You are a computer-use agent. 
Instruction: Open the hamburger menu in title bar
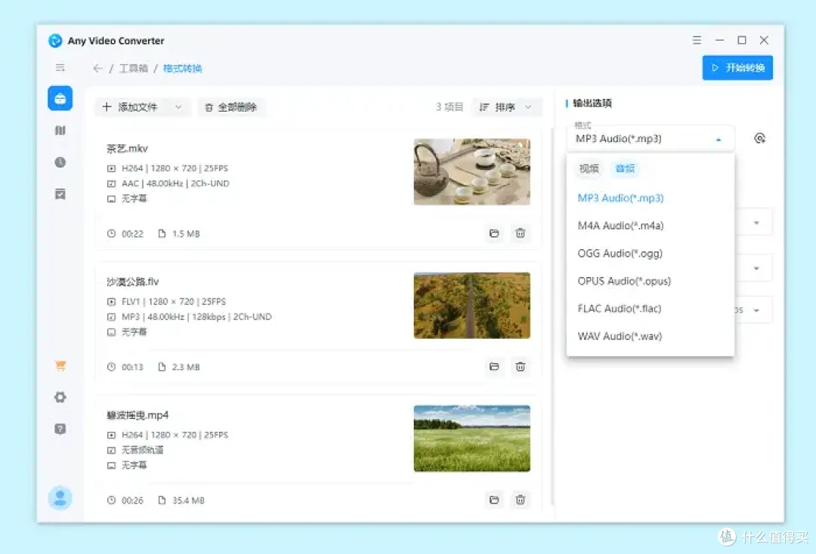[697, 40]
